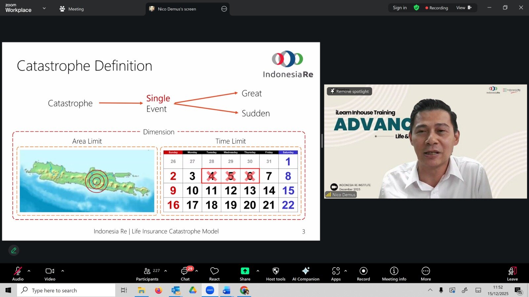529x297 pixels.
Task: Open Host tools shield icon
Action: [x=275, y=274]
